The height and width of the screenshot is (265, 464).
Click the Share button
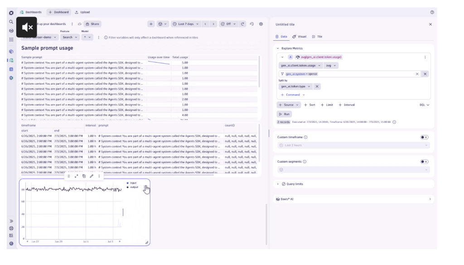[x=92, y=24]
